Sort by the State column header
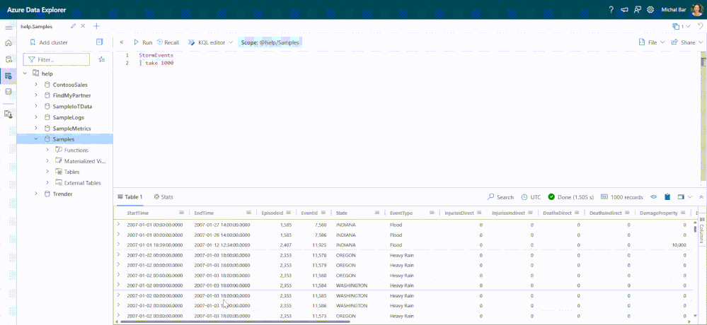Image resolution: width=707 pixels, height=325 pixels. coord(342,213)
